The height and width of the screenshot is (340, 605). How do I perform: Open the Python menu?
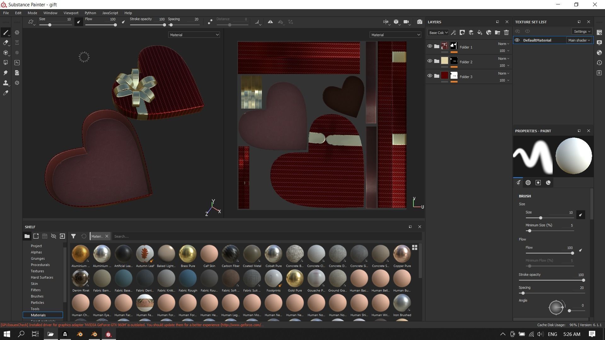(x=90, y=13)
